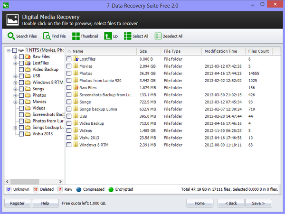Screen dimensions: 285x214
Task: Click tree panel horizontal scrollbar thumb
Action: [x=25, y=181]
